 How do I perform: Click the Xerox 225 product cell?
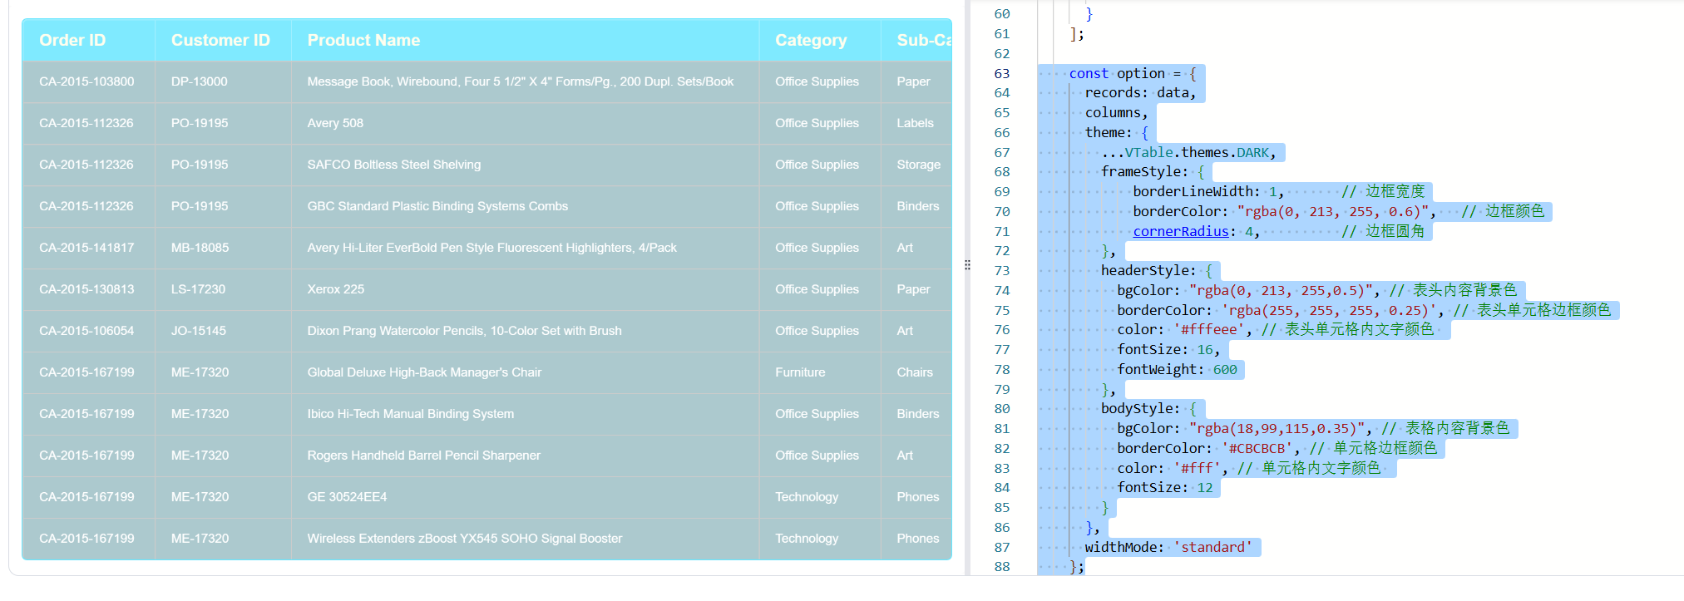[x=525, y=289]
